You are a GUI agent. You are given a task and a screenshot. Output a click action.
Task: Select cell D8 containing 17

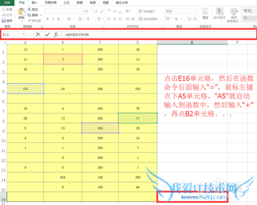(138, 118)
